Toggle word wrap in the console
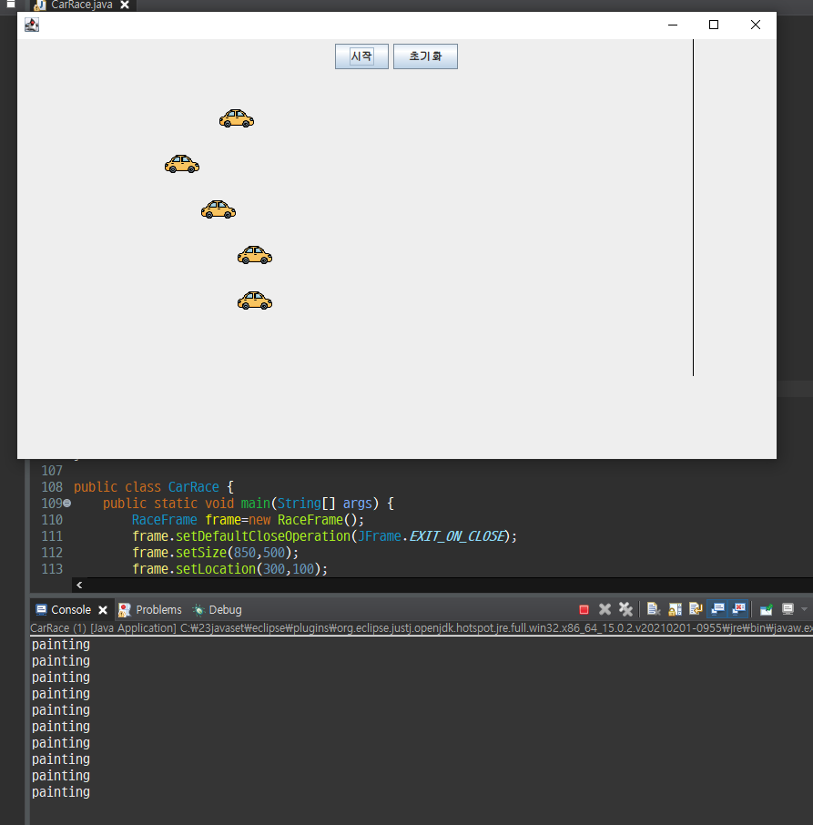This screenshot has width=813, height=825. point(696,609)
